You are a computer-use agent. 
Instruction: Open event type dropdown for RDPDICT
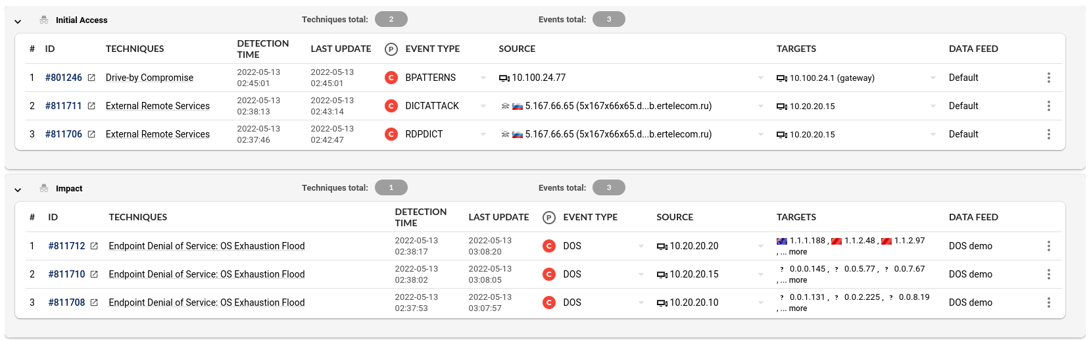click(483, 134)
